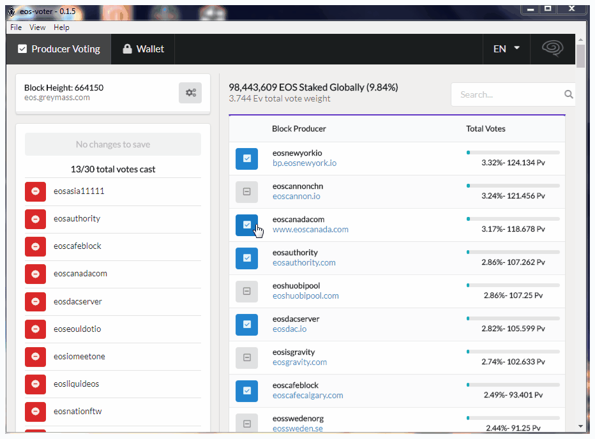Remove eoscafeblock from votes list
Image resolution: width=595 pixels, height=439 pixels.
click(x=35, y=246)
